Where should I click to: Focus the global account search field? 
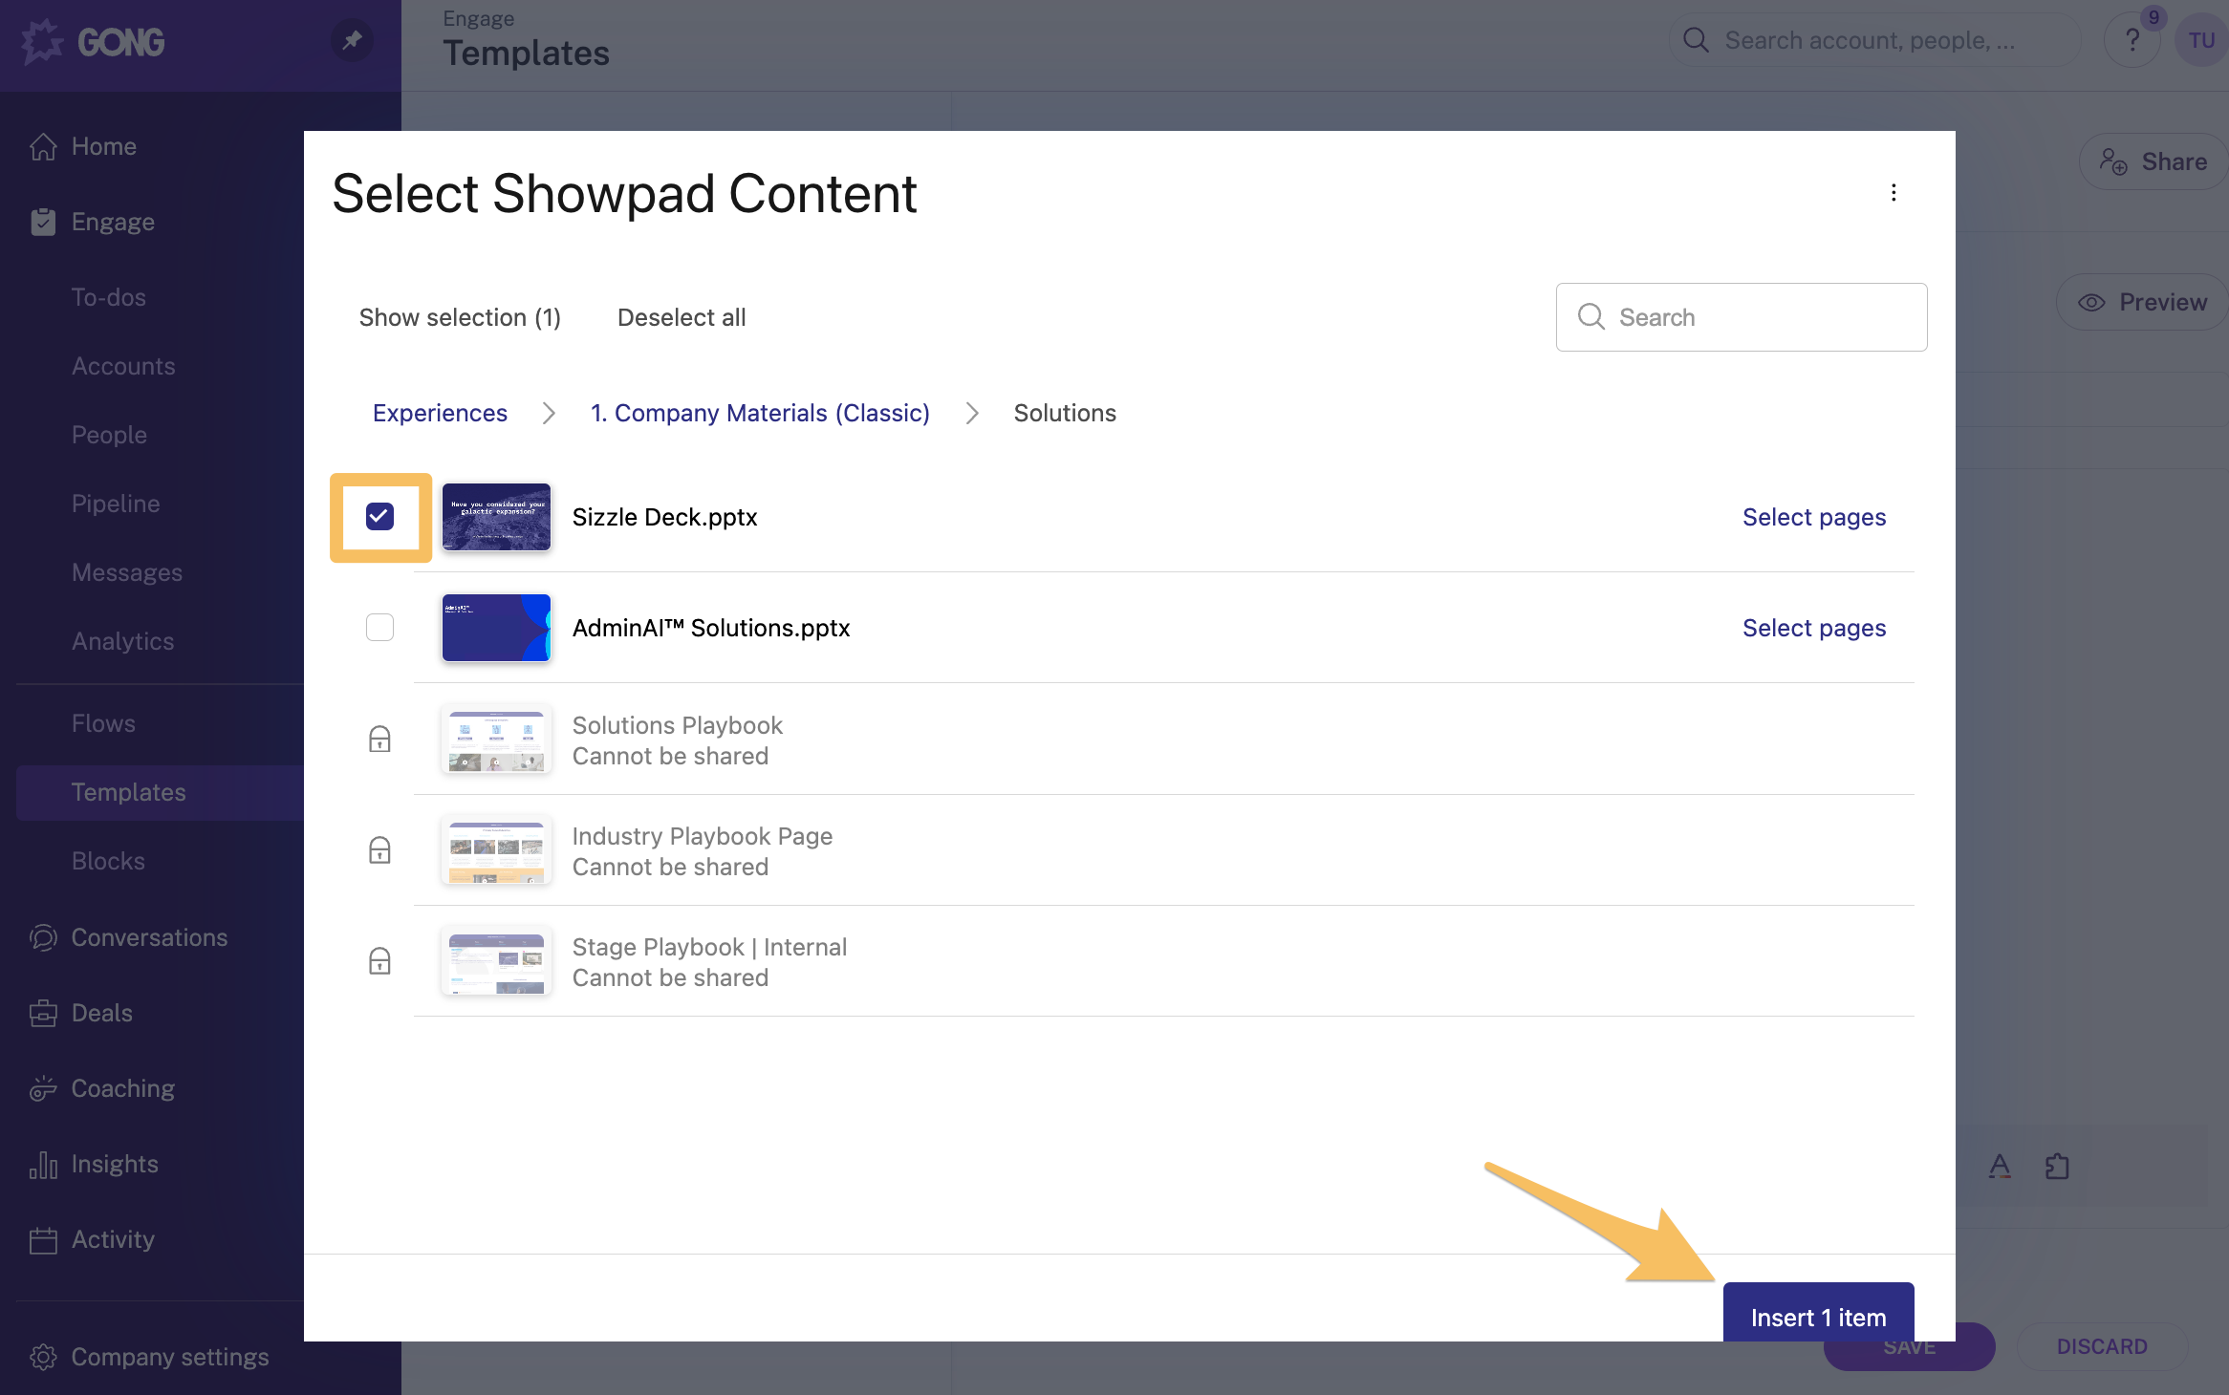(1874, 40)
